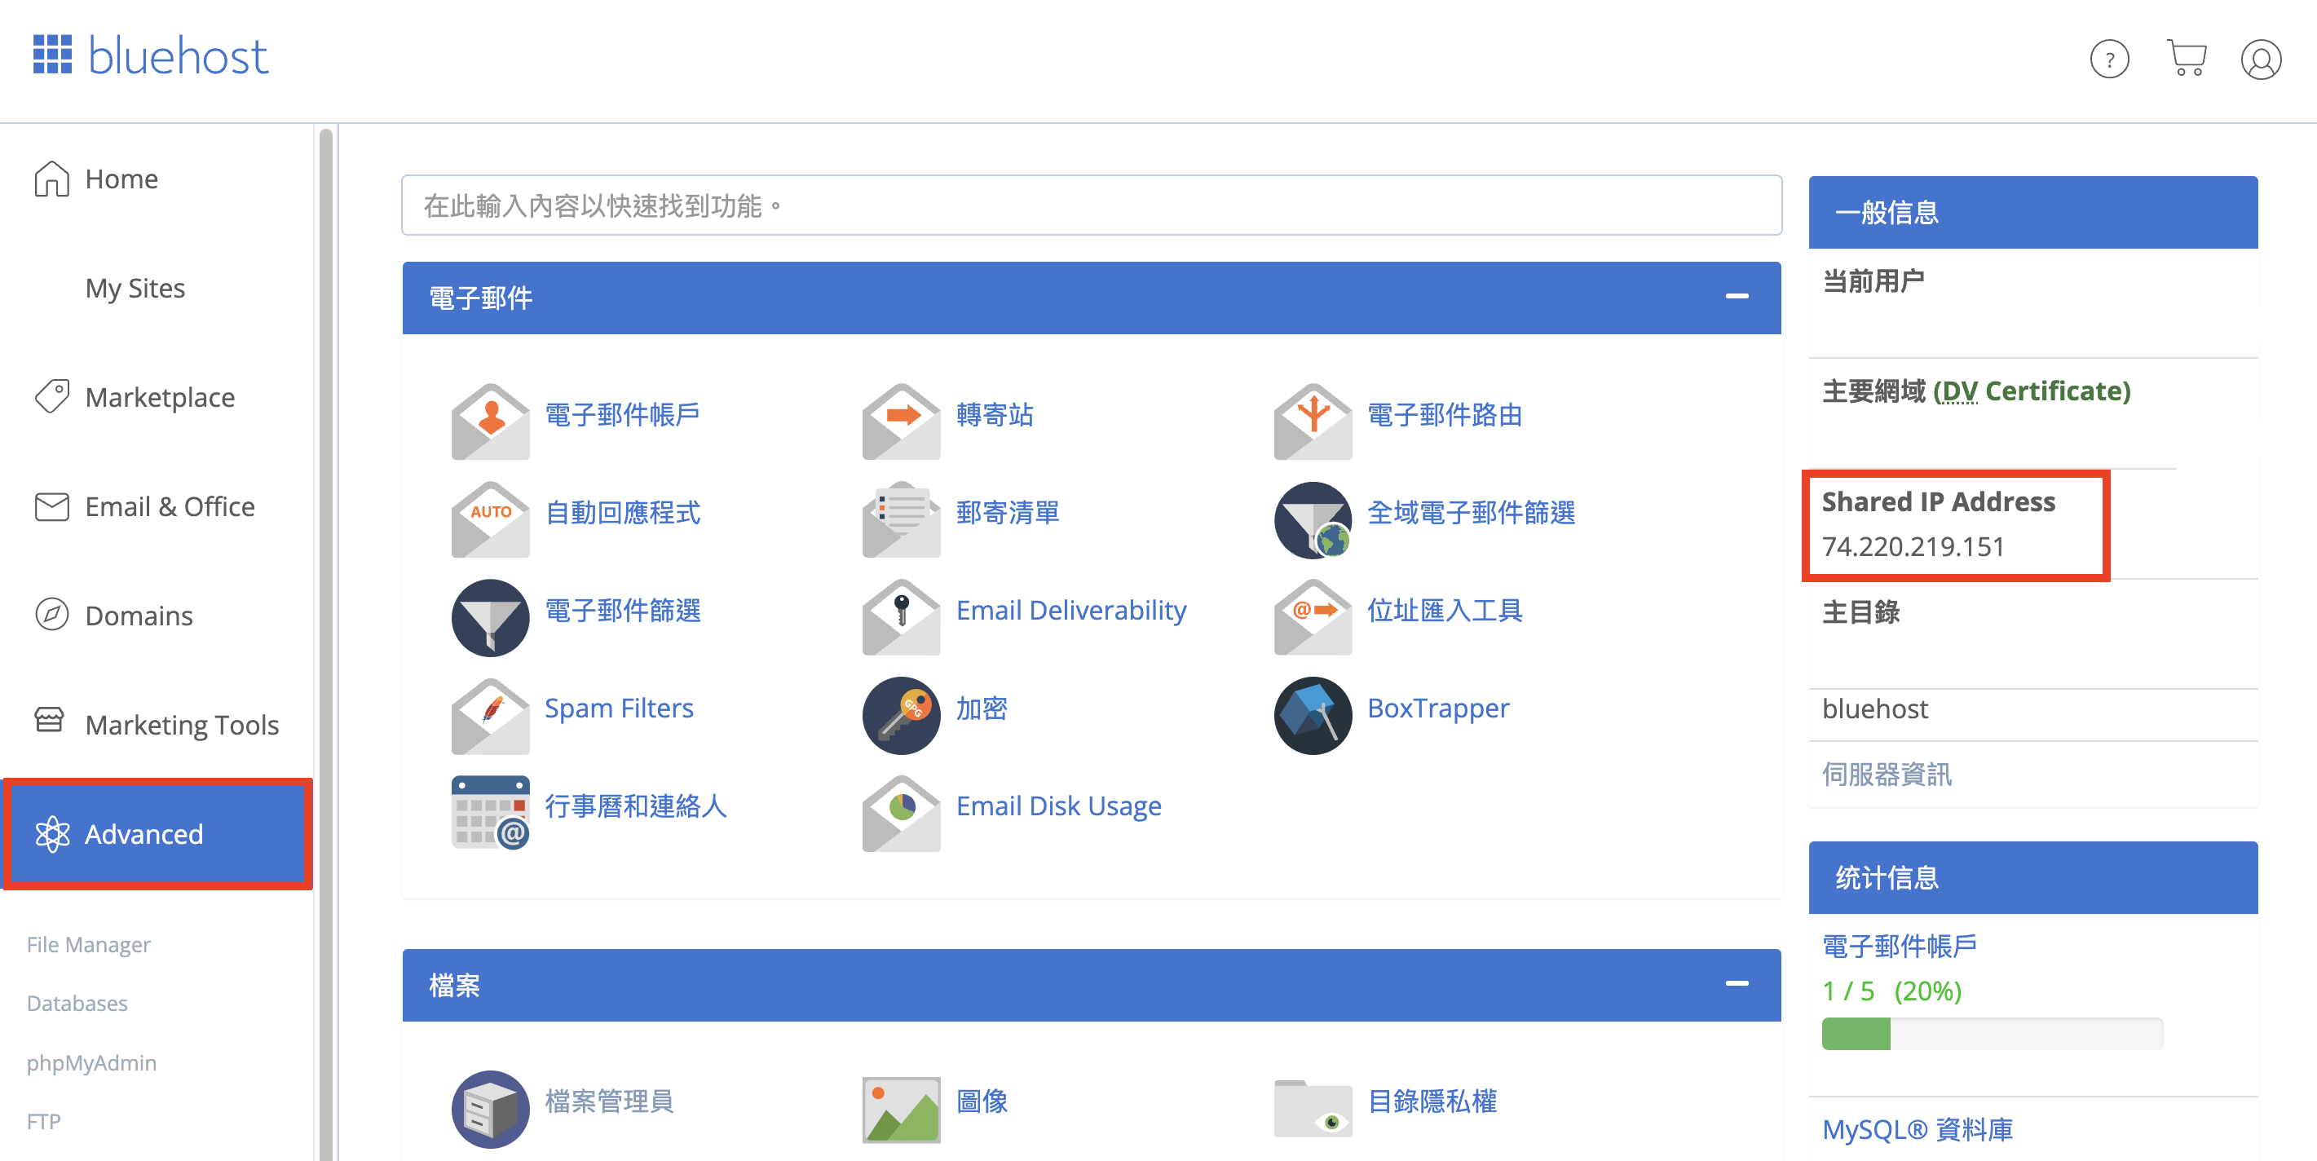Select the IP address 74.220.219.151
Viewport: 2317px width, 1161px height.
(1913, 547)
